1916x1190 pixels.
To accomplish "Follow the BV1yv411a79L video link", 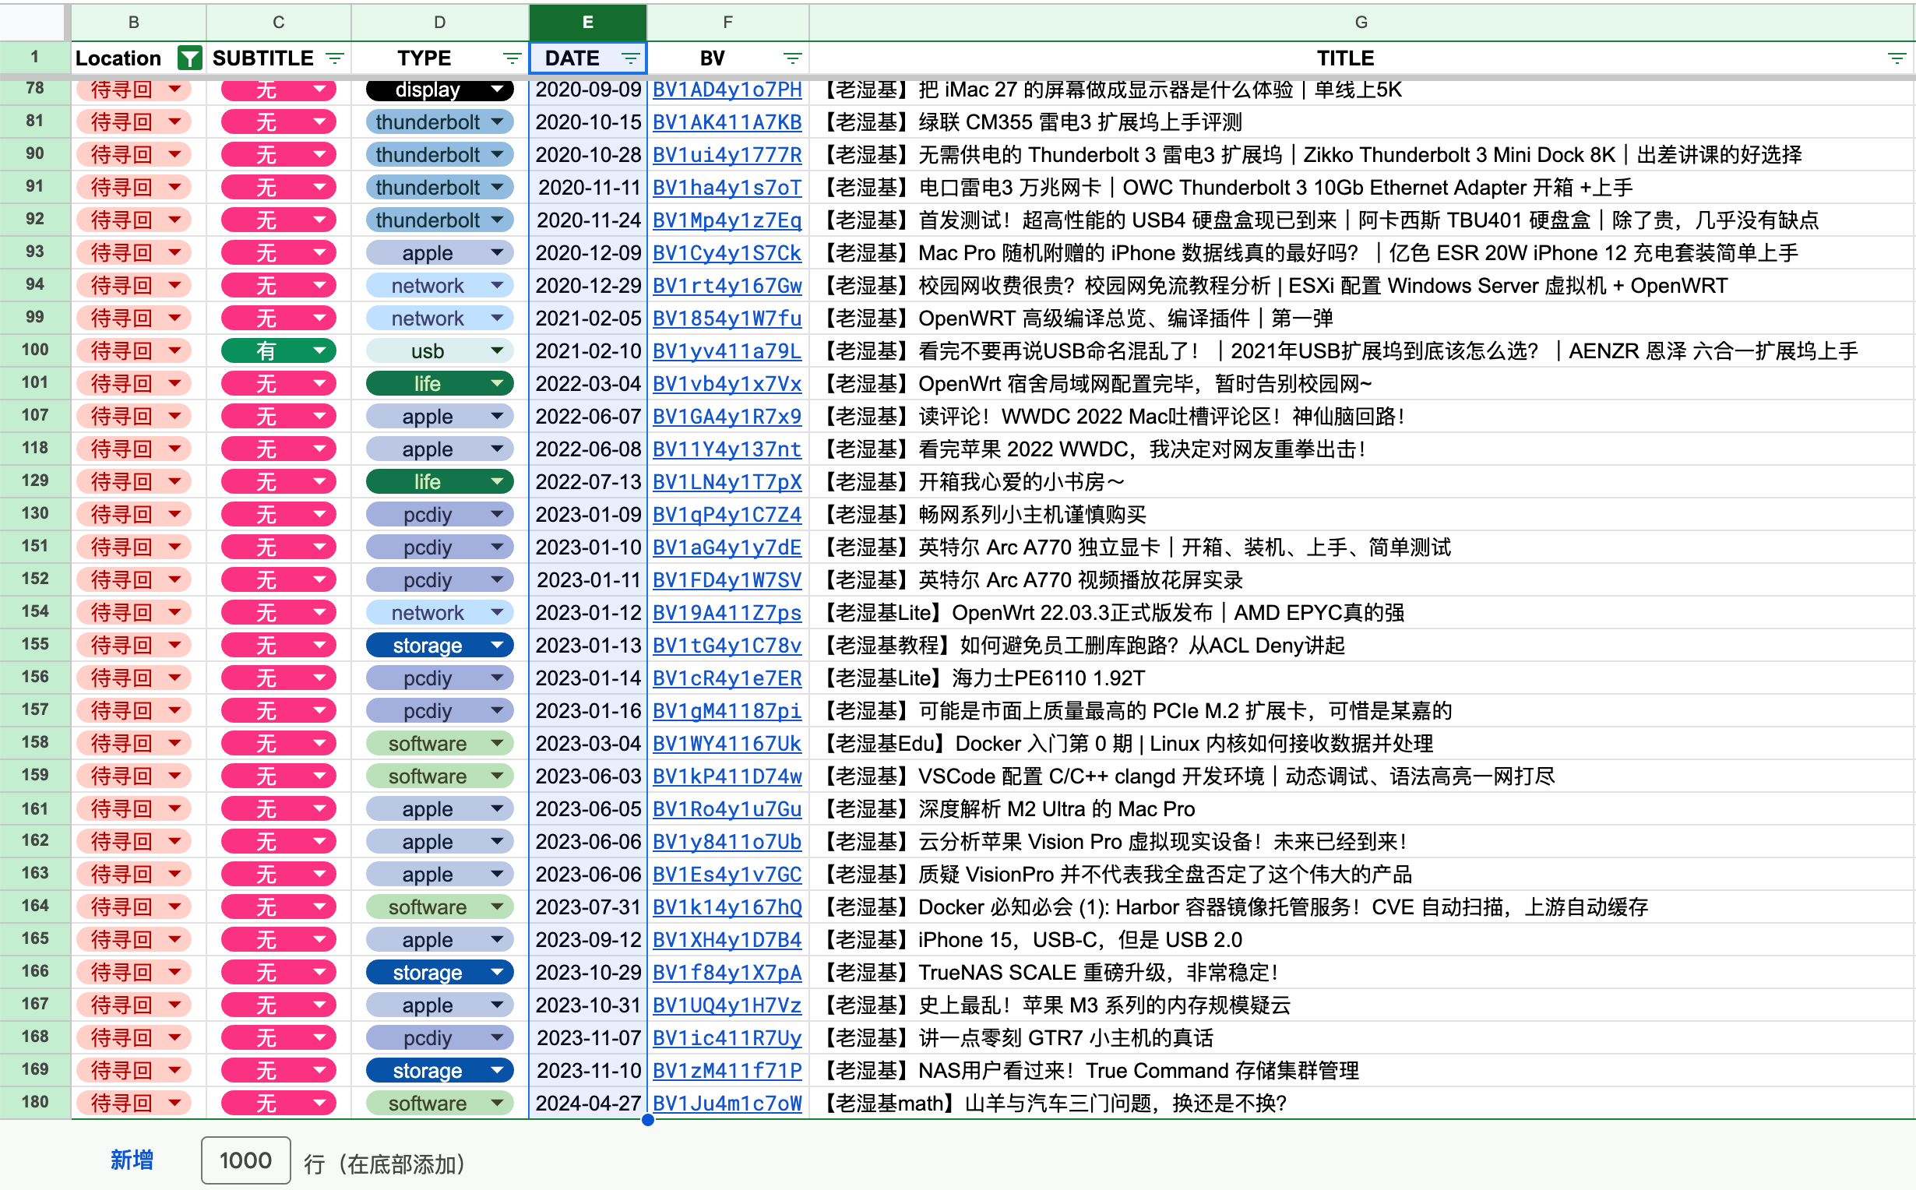I will pos(726,350).
